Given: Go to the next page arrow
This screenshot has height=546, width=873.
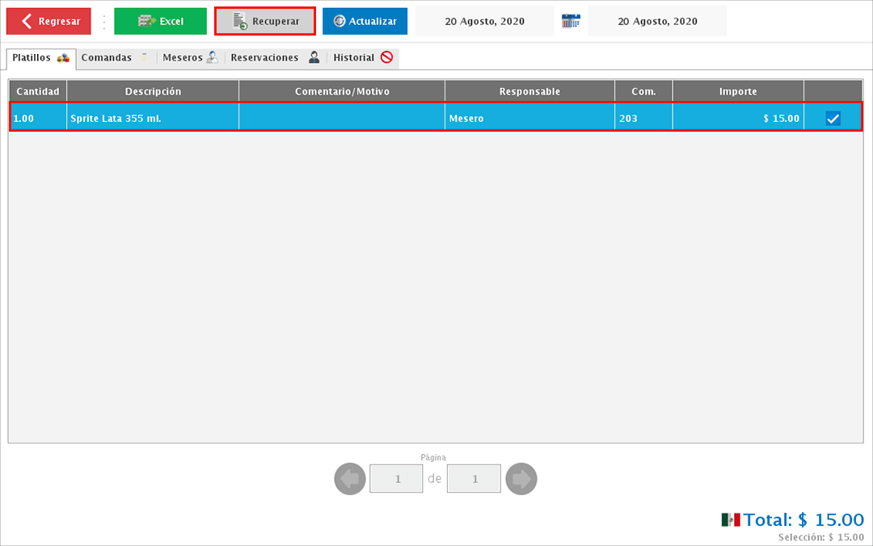Looking at the screenshot, I should pyautogui.click(x=521, y=479).
